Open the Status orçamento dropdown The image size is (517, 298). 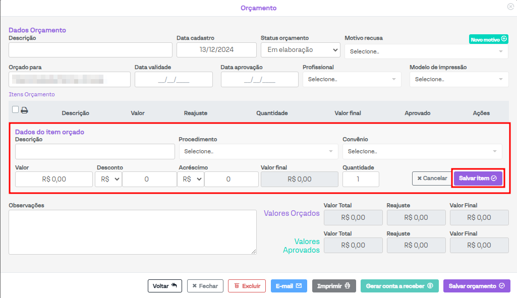(x=301, y=50)
